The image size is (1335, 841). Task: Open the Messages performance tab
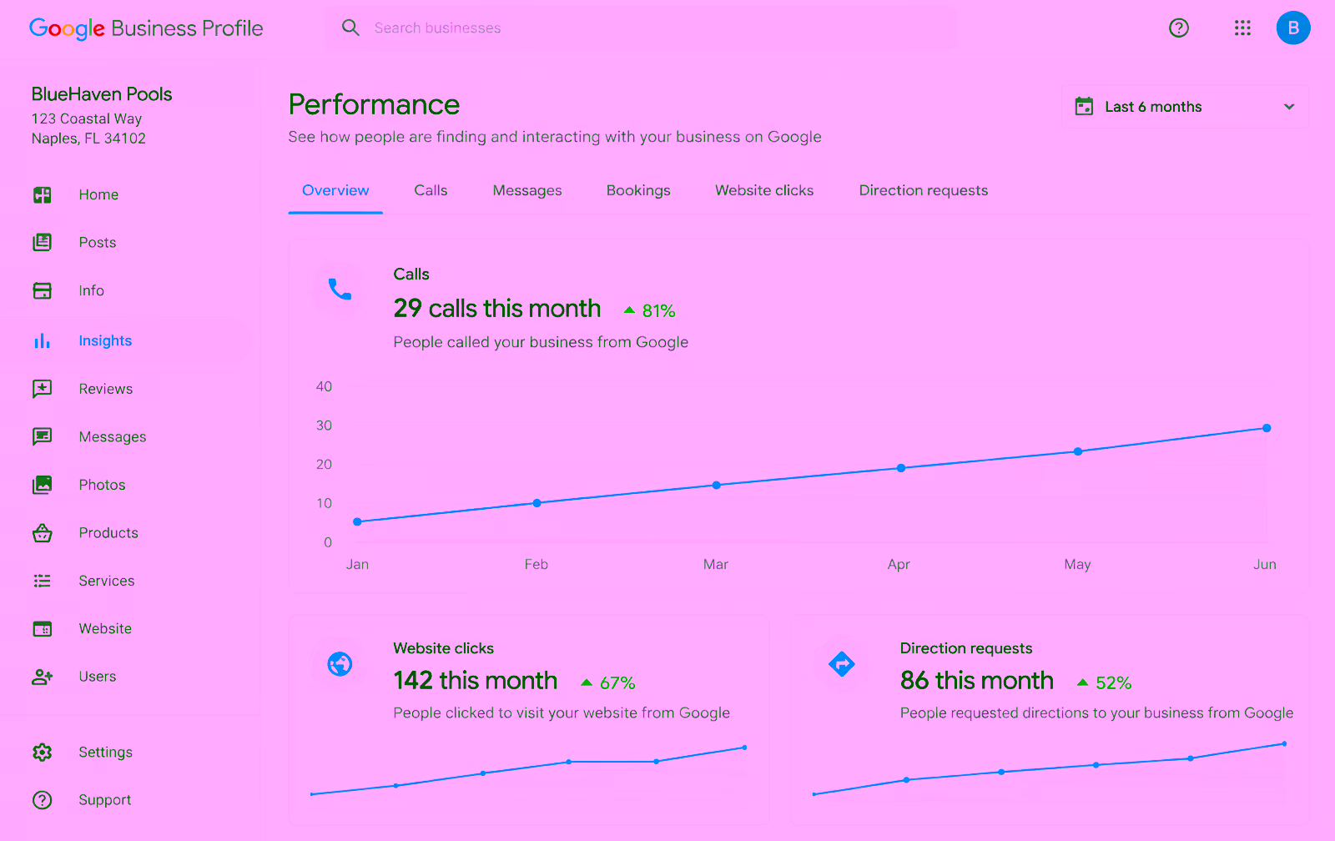point(527,191)
